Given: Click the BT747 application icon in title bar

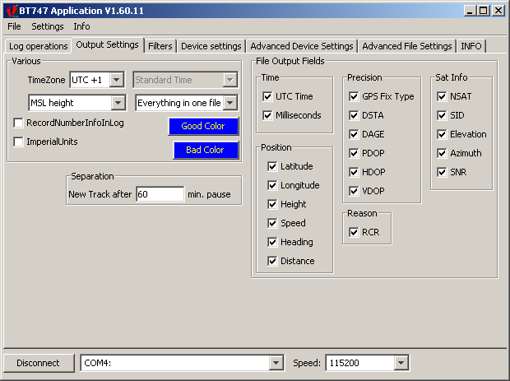Looking at the screenshot, I should (12, 11).
